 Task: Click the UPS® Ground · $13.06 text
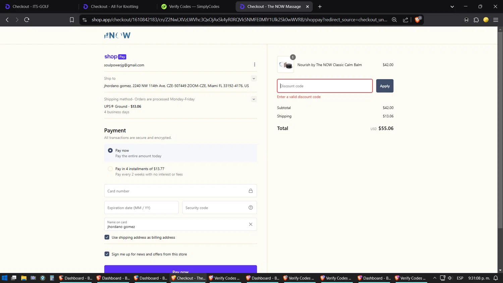click(122, 106)
